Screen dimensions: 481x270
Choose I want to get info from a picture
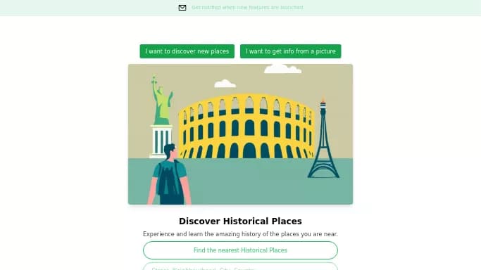(291, 51)
